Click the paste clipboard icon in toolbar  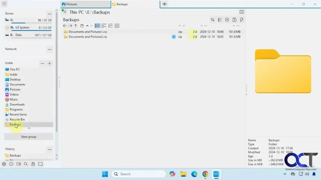click(x=234, y=20)
